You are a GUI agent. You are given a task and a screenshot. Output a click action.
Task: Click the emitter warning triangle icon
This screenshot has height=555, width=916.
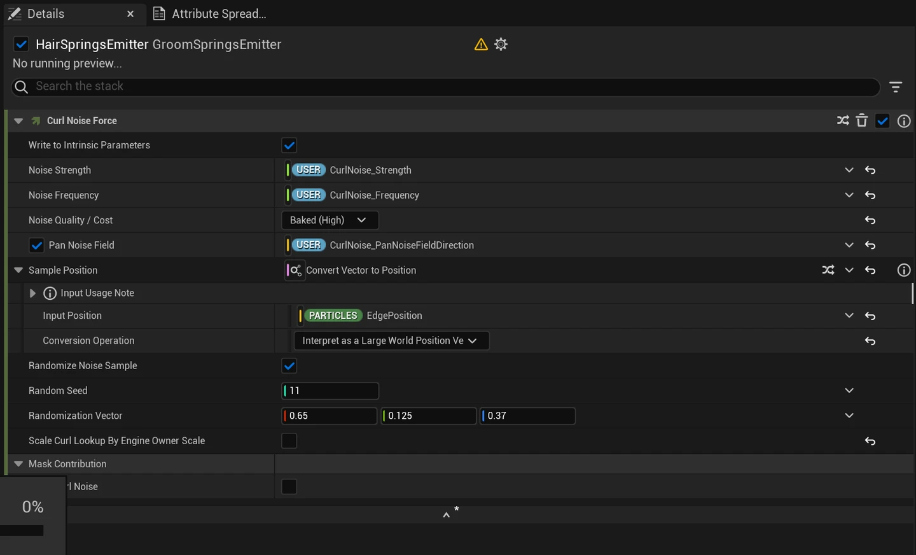pyautogui.click(x=481, y=44)
